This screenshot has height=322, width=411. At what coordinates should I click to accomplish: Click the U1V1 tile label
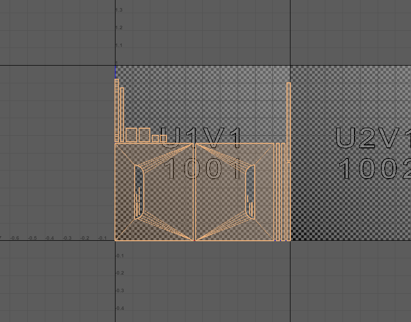[202, 138]
